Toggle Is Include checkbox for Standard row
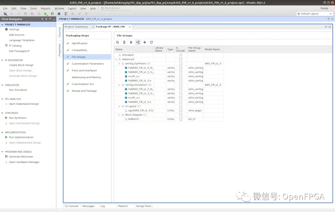Screen dimensions: 335x212 [181, 55]
